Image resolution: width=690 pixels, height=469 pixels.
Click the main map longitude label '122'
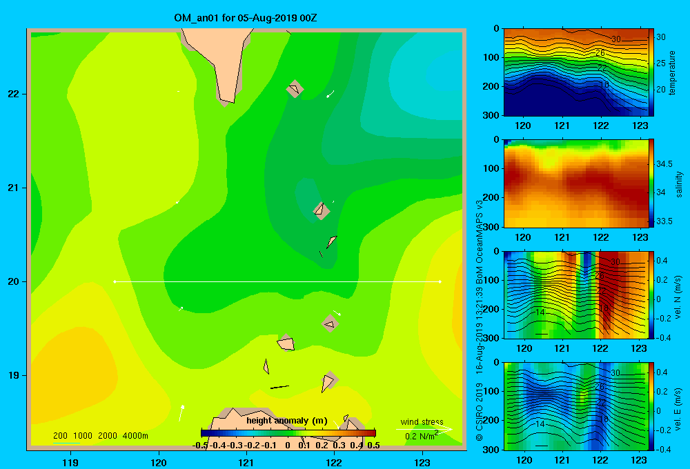click(x=334, y=462)
